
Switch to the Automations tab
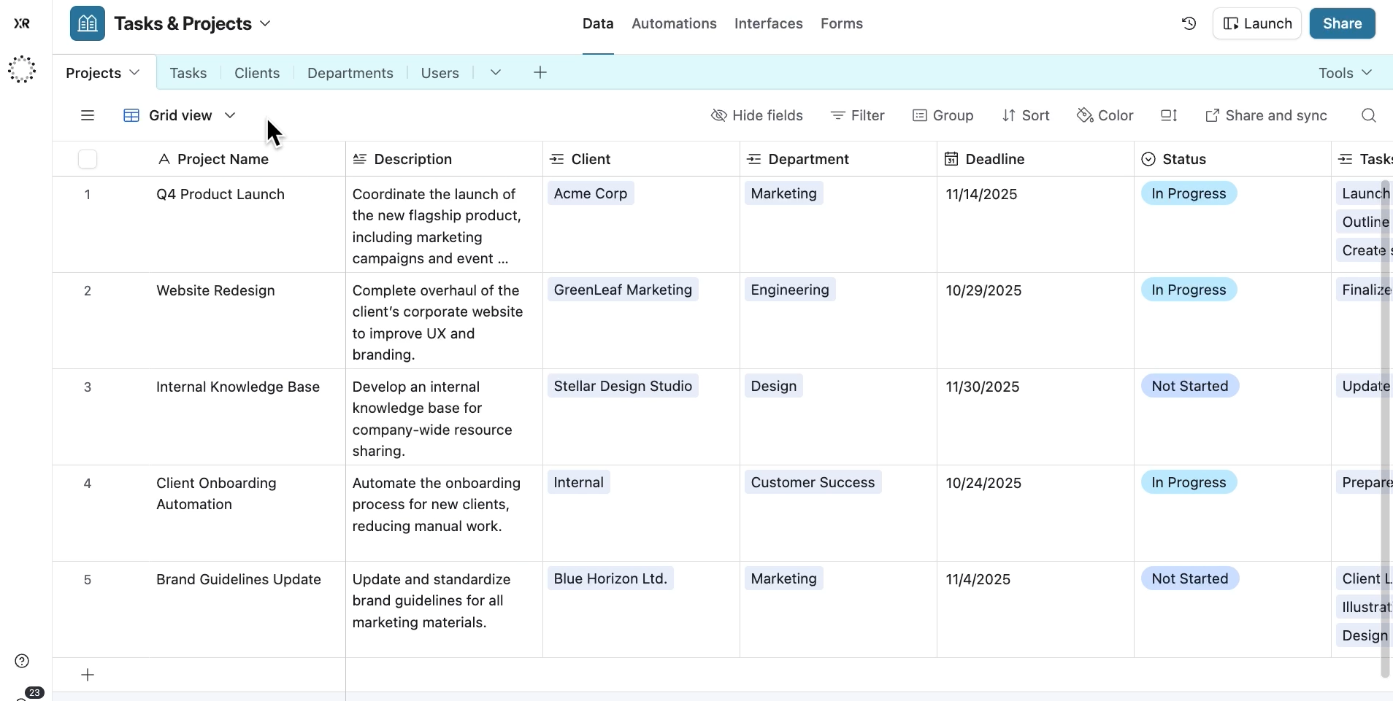(674, 23)
